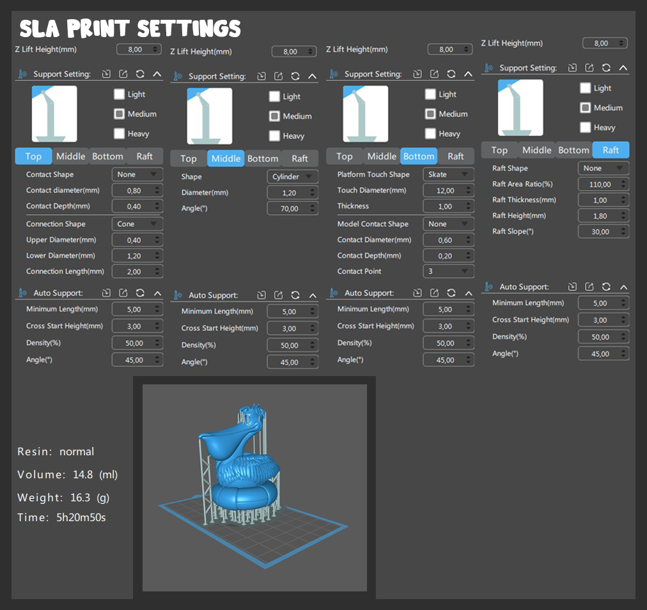The width and height of the screenshot is (647, 610).
Task: Open Platform Touch Shape Skate dropdown
Action: tap(448, 174)
